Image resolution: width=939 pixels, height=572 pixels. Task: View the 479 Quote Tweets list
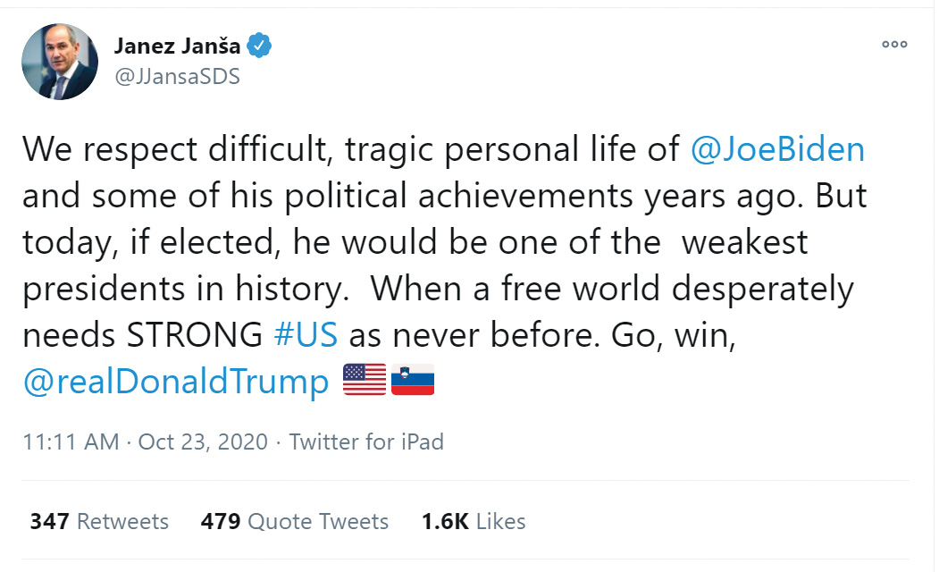pyautogui.click(x=295, y=521)
